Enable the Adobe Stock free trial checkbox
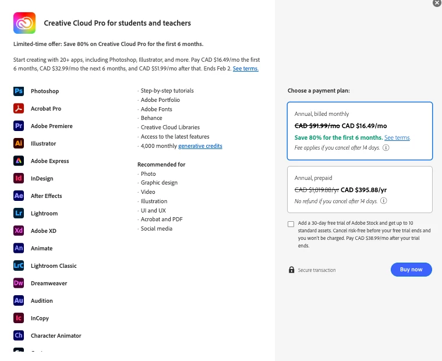Viewport: 442px width, 361px height. [x=291, y=224]
